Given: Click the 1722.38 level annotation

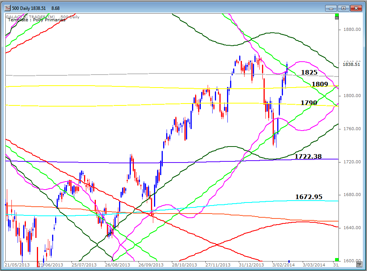Looking at the screenshot, I should 308,156.
